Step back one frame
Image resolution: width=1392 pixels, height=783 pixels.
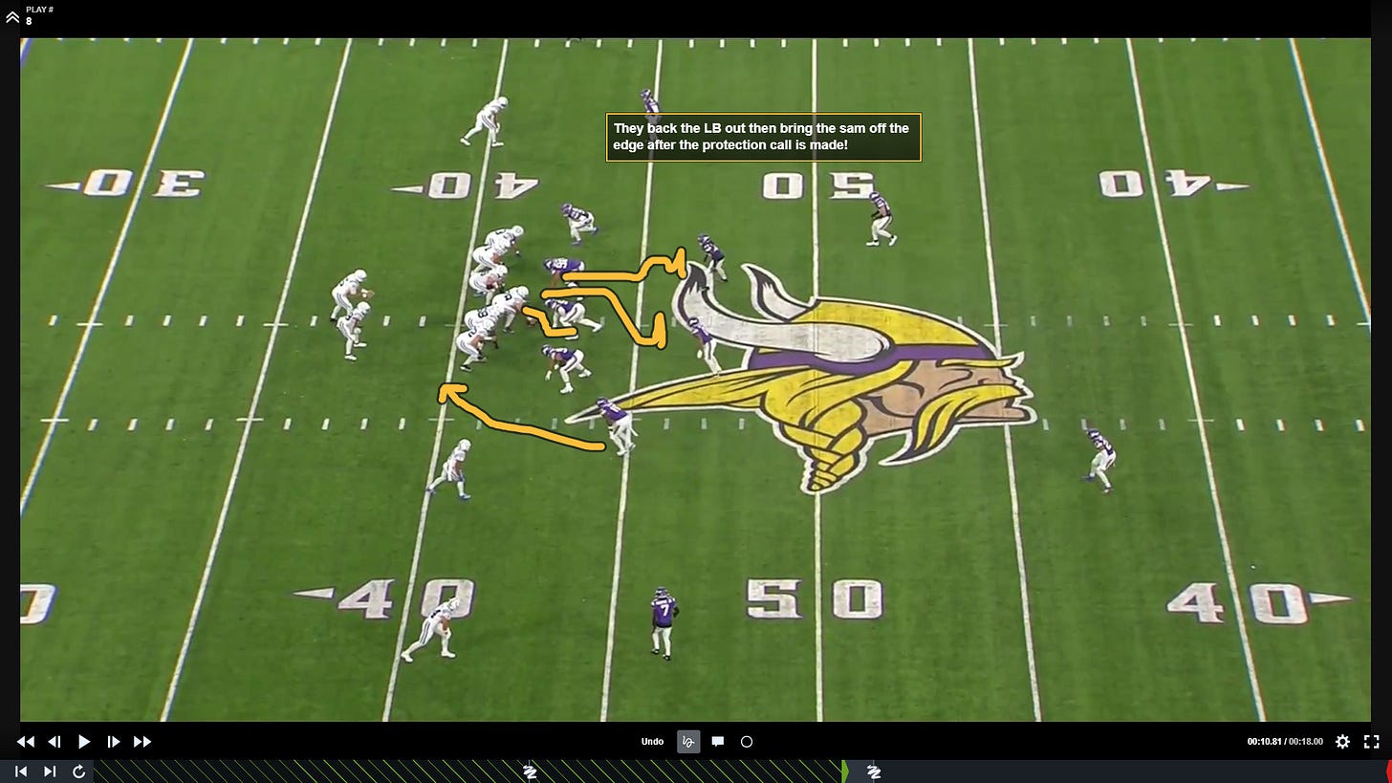coord(54,742)
